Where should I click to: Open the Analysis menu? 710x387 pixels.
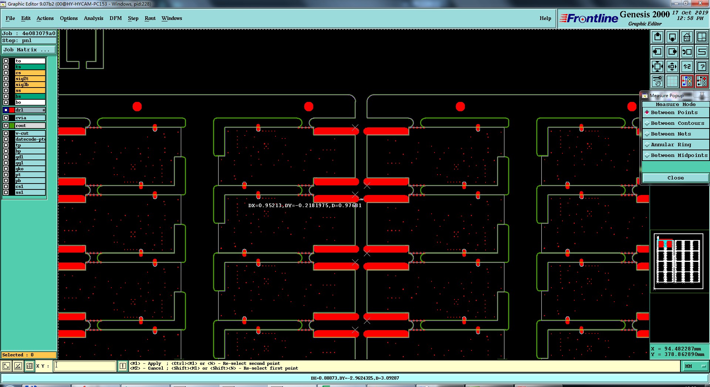tap(94, 18)
